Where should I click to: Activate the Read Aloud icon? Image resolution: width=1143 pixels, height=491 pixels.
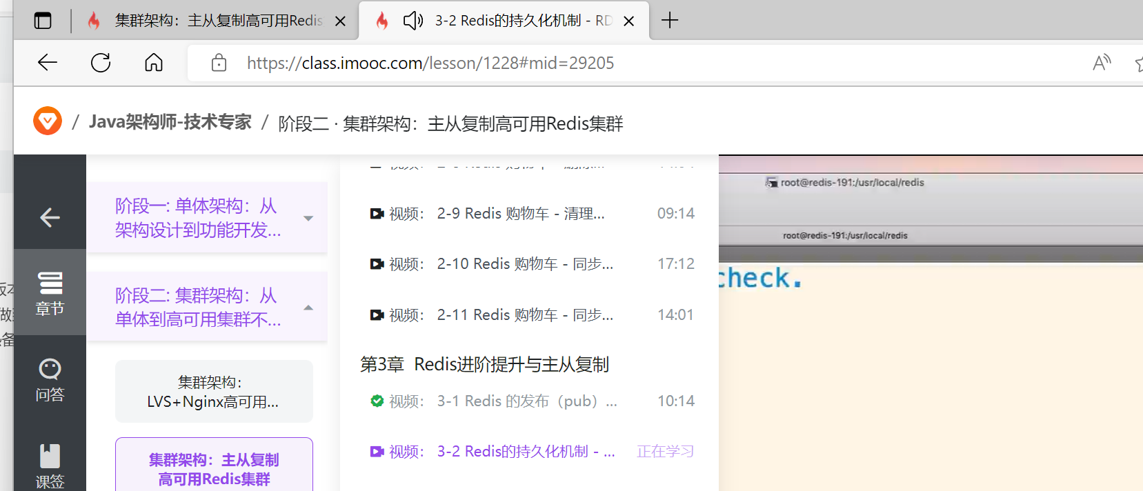[x=1102, y=63]
